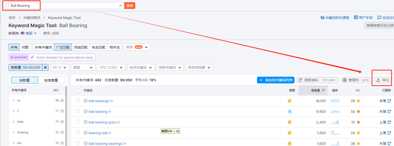Image resolution: width=394 pixels, height=146 pixels.
Task: Add bearing ball with plus icon
Action: pyautogui.click(x=85, y=133)
